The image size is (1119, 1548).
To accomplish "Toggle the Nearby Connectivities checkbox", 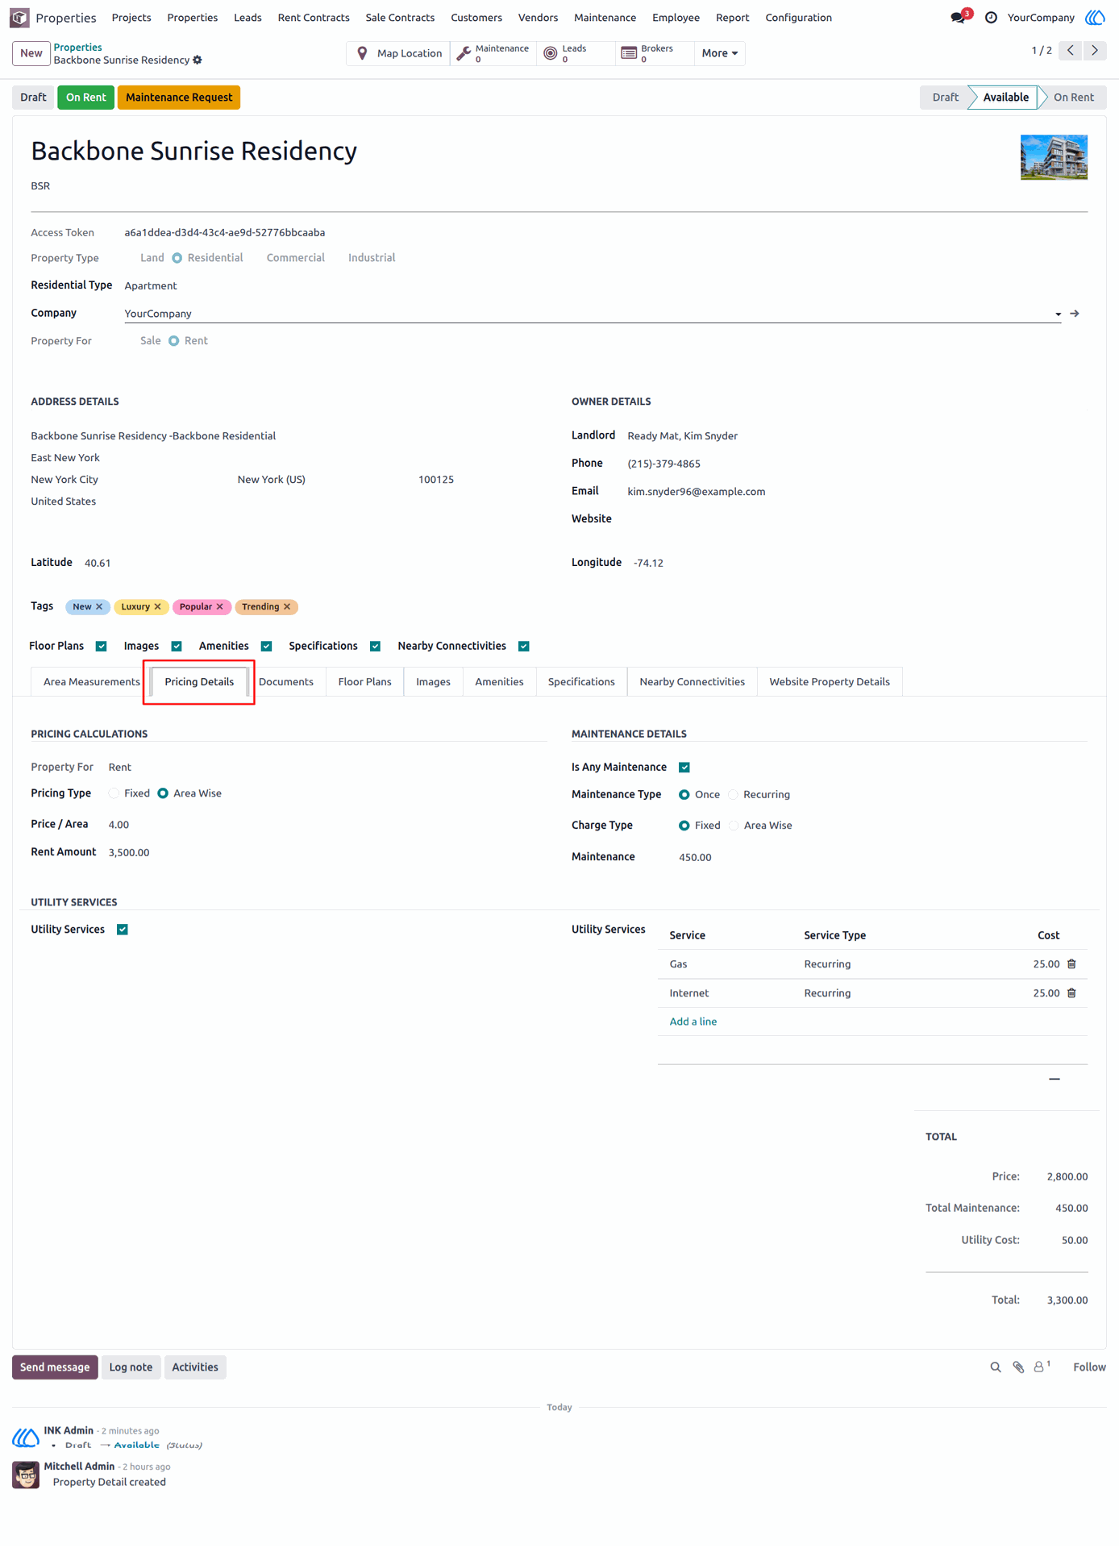I will pyautogui.click(x=524, y=647).
